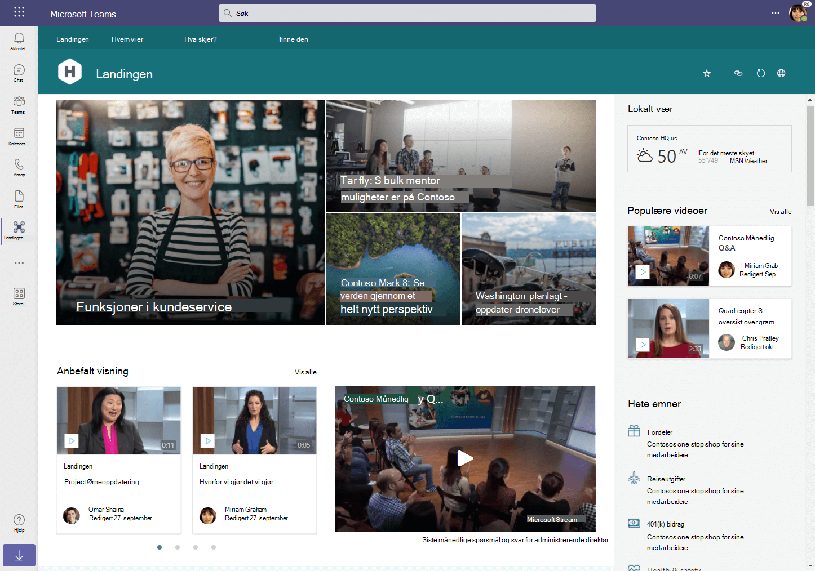
Task: Open the profile avatar menu
Action: point(798,13)
